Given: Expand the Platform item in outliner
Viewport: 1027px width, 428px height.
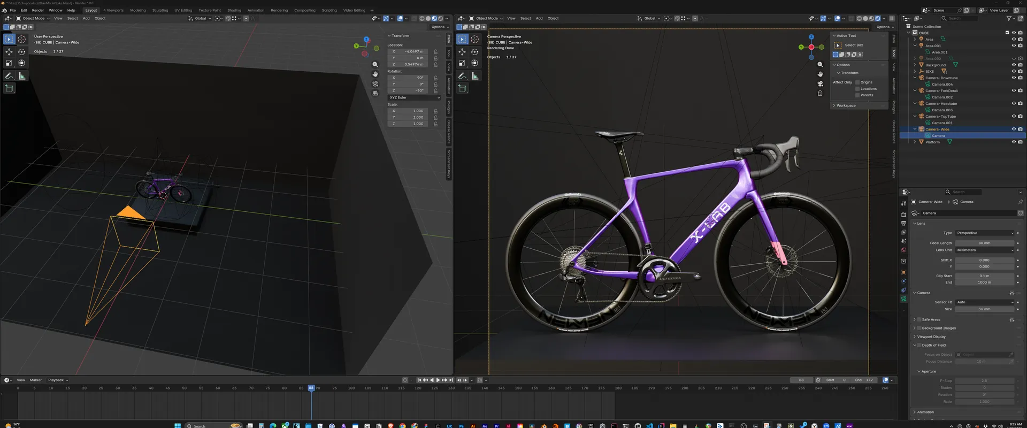Looking at the screenshot, I should click(915, 142).
